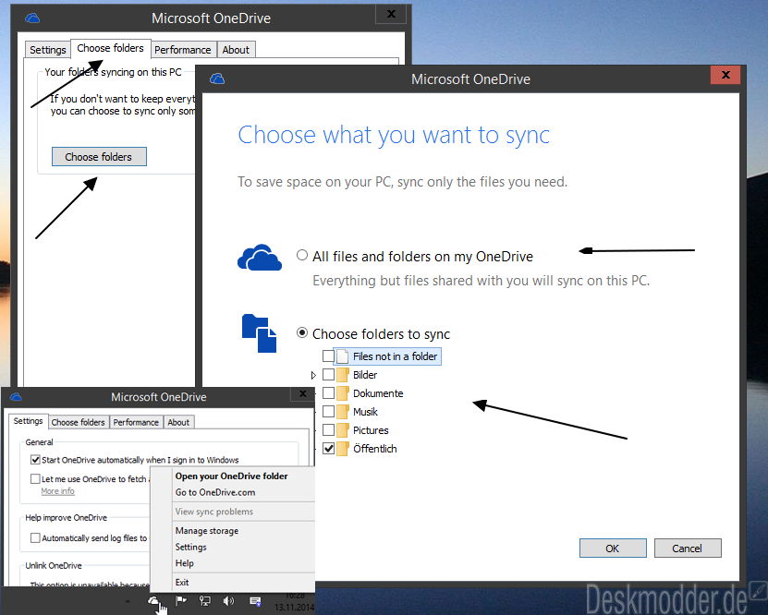Open the Action Center flag tray icon
Image resolution: width=768 pixels, height=615 pixels.
[x=181, y=600]
